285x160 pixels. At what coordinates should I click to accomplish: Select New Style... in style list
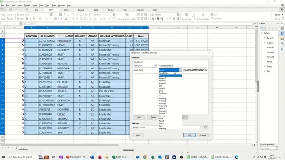(170, 73)
